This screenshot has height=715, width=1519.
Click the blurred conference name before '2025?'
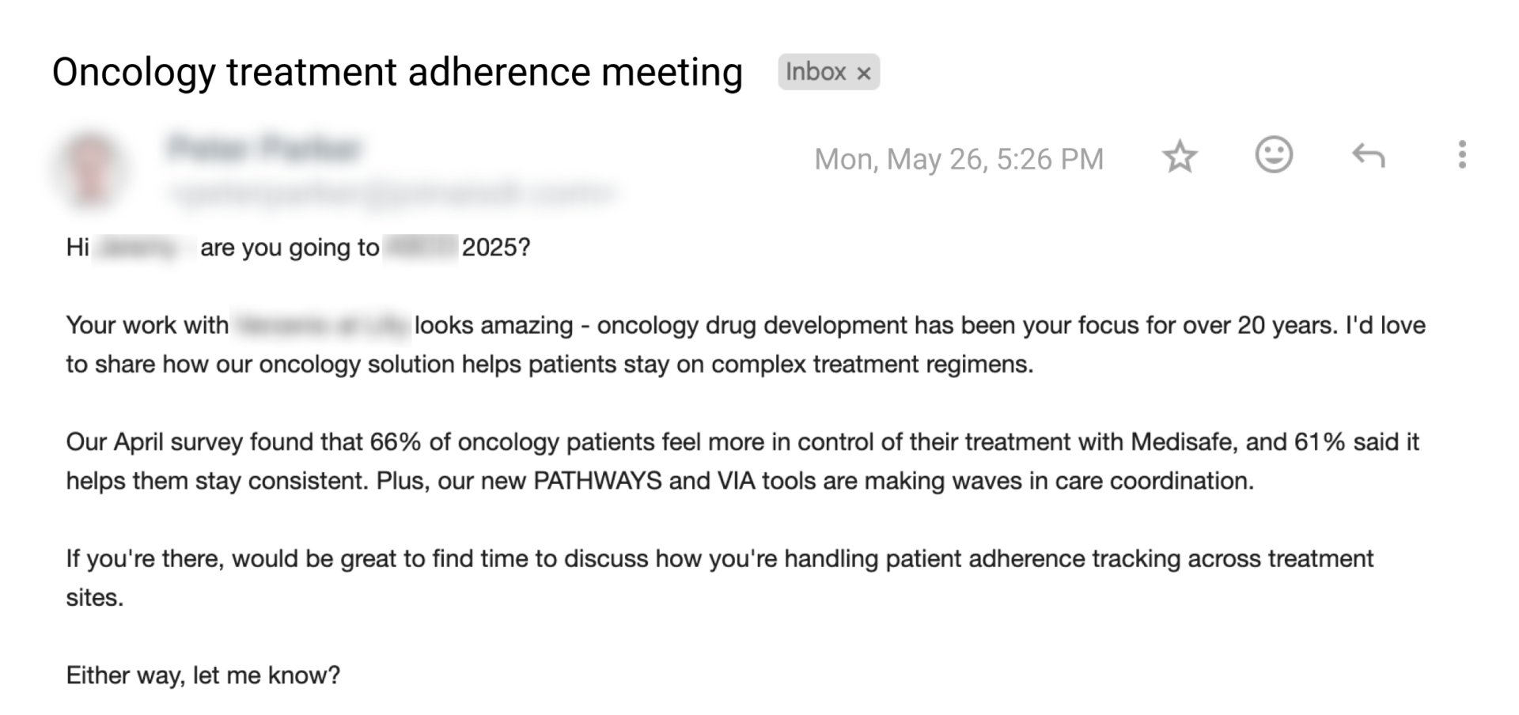click(x=419, y=248)
